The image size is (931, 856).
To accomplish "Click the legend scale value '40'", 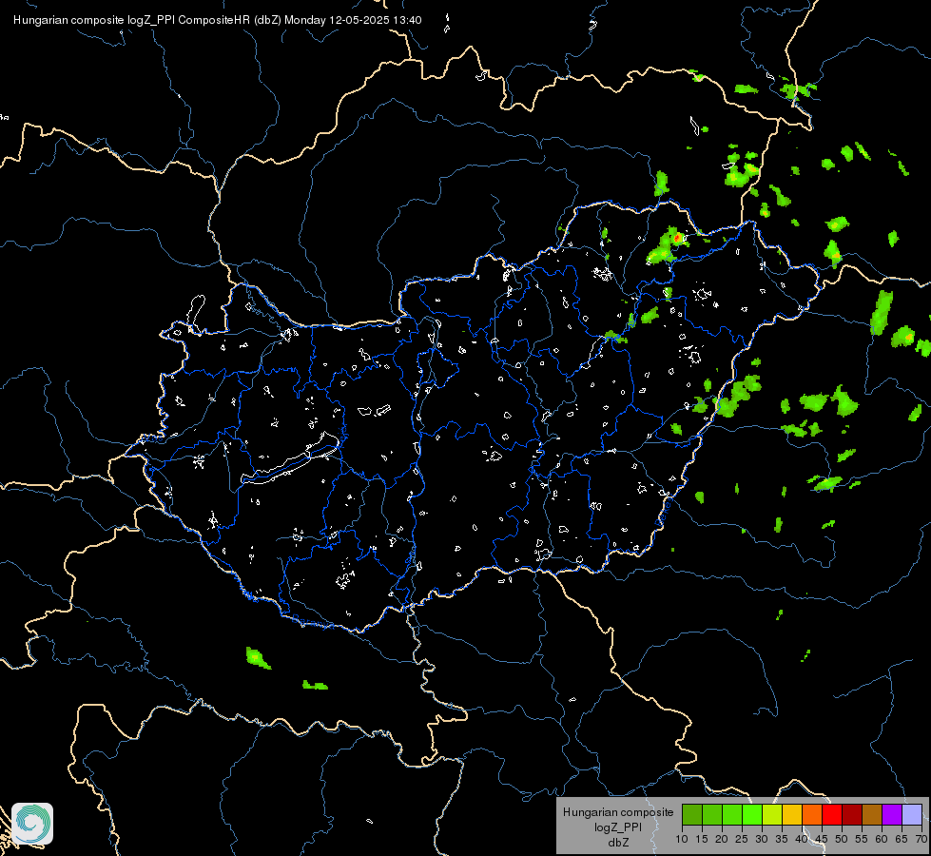I will click(802, 840).
